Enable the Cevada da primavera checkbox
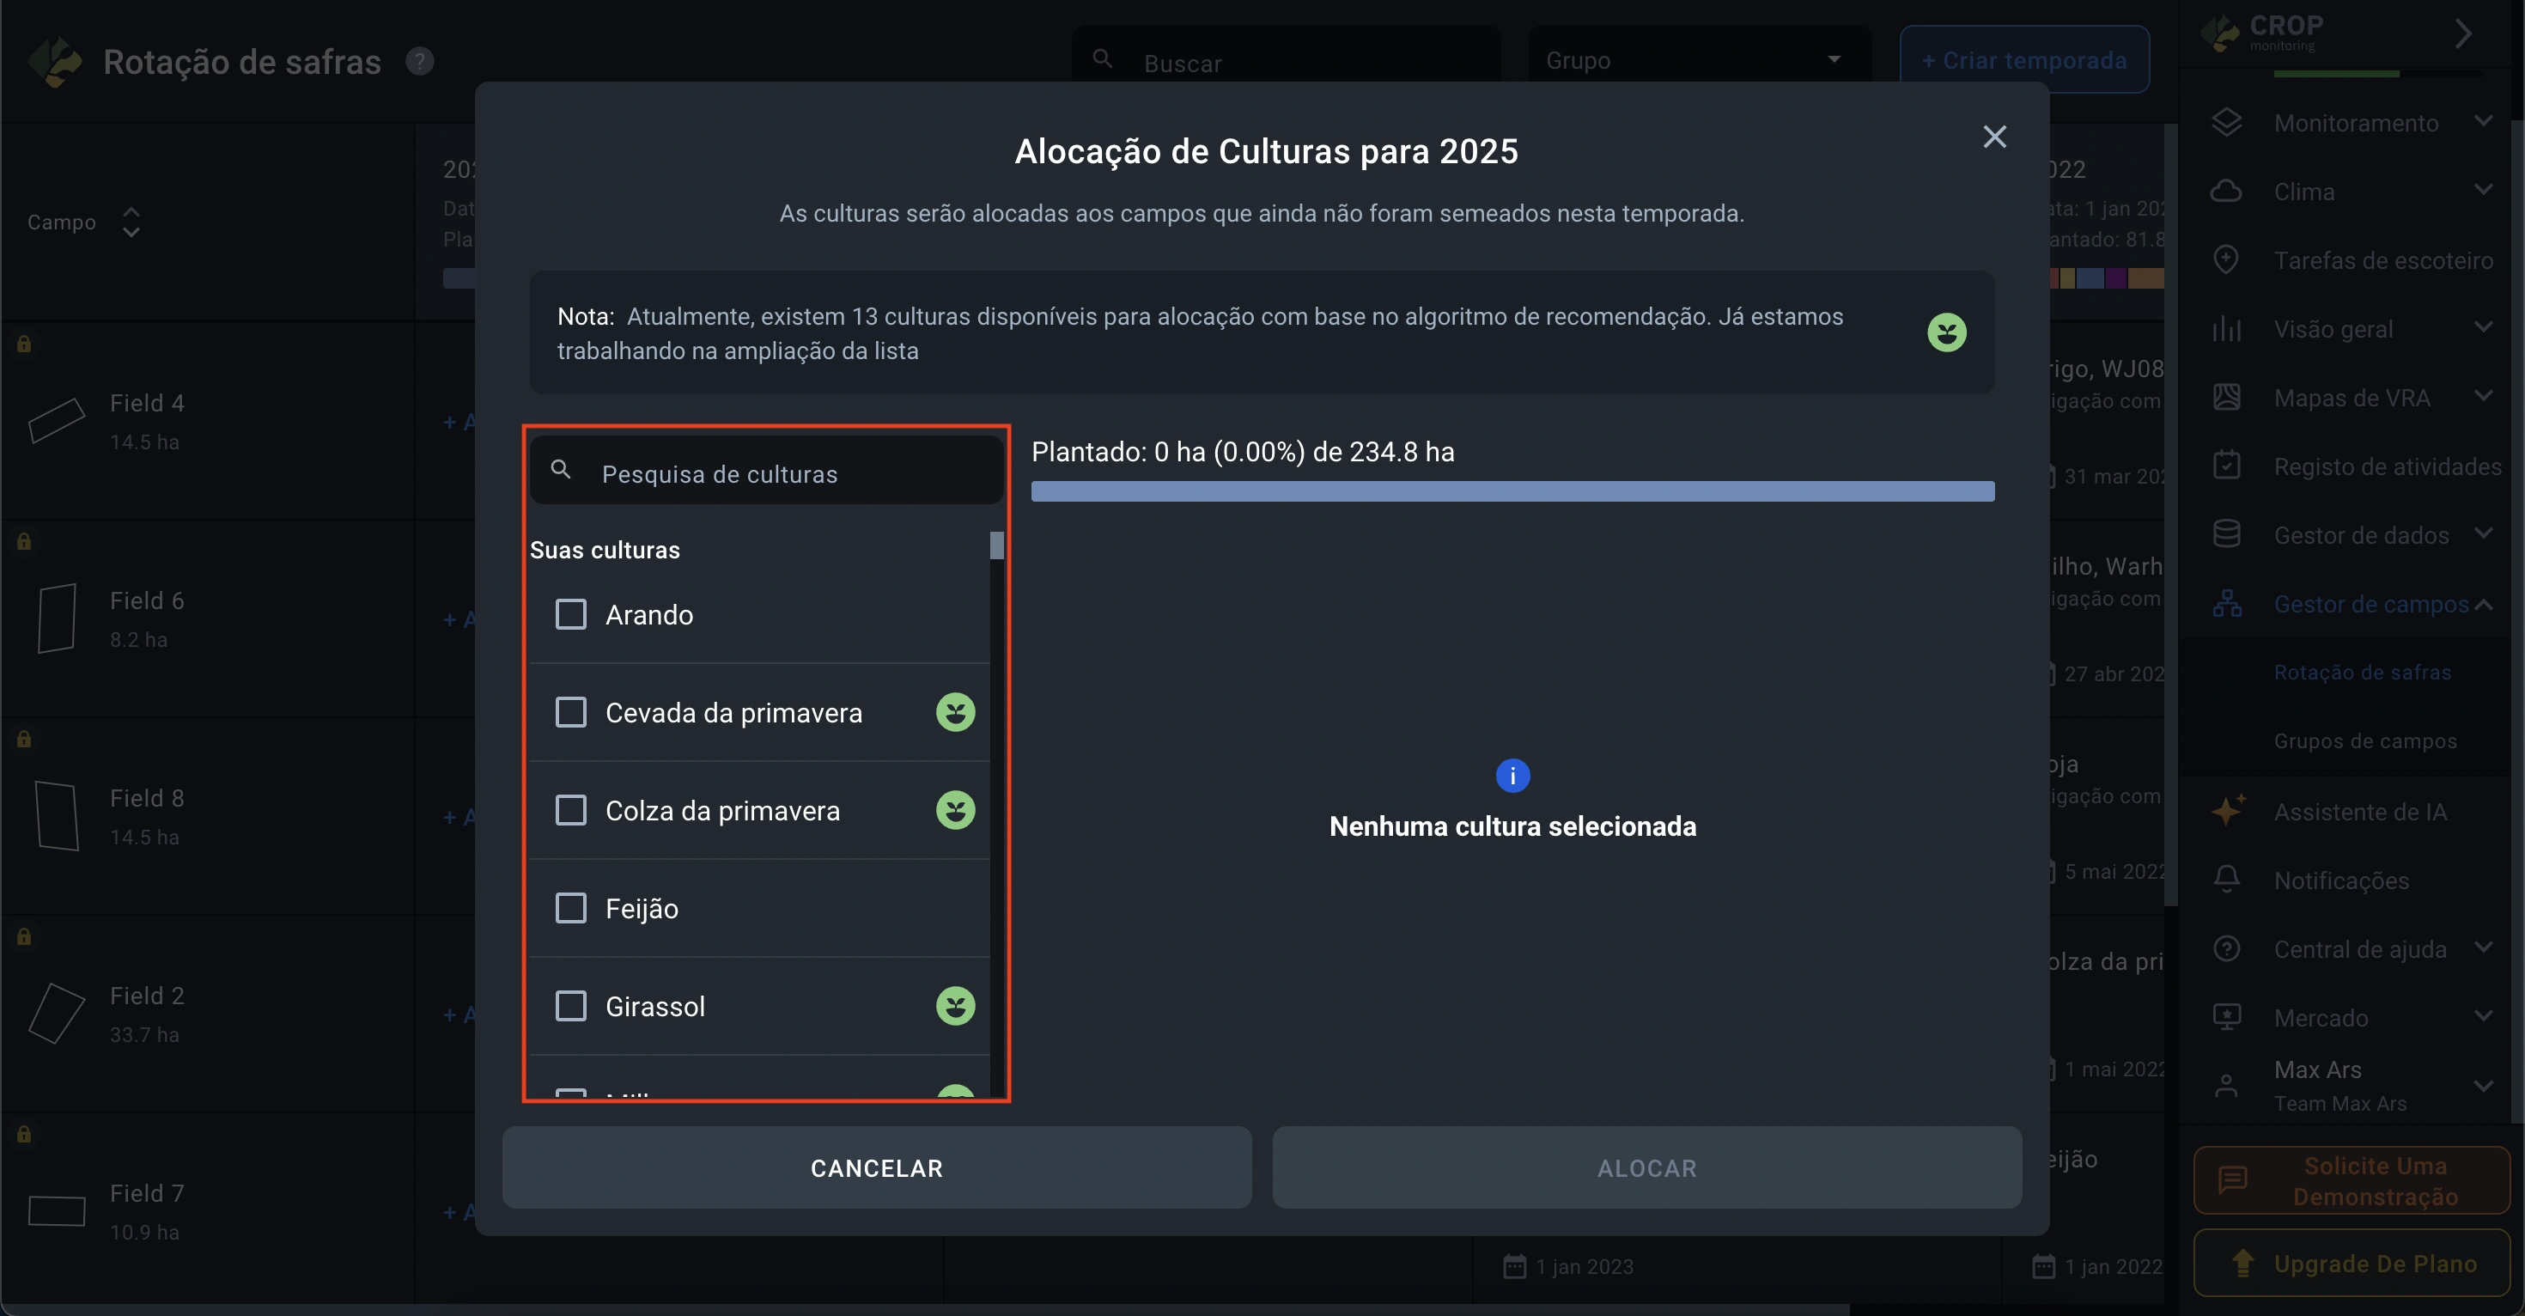 570,713
